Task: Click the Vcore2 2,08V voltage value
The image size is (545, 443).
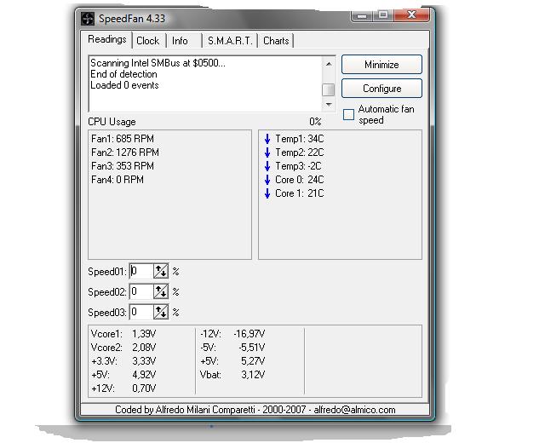Action: pos(144,348)
